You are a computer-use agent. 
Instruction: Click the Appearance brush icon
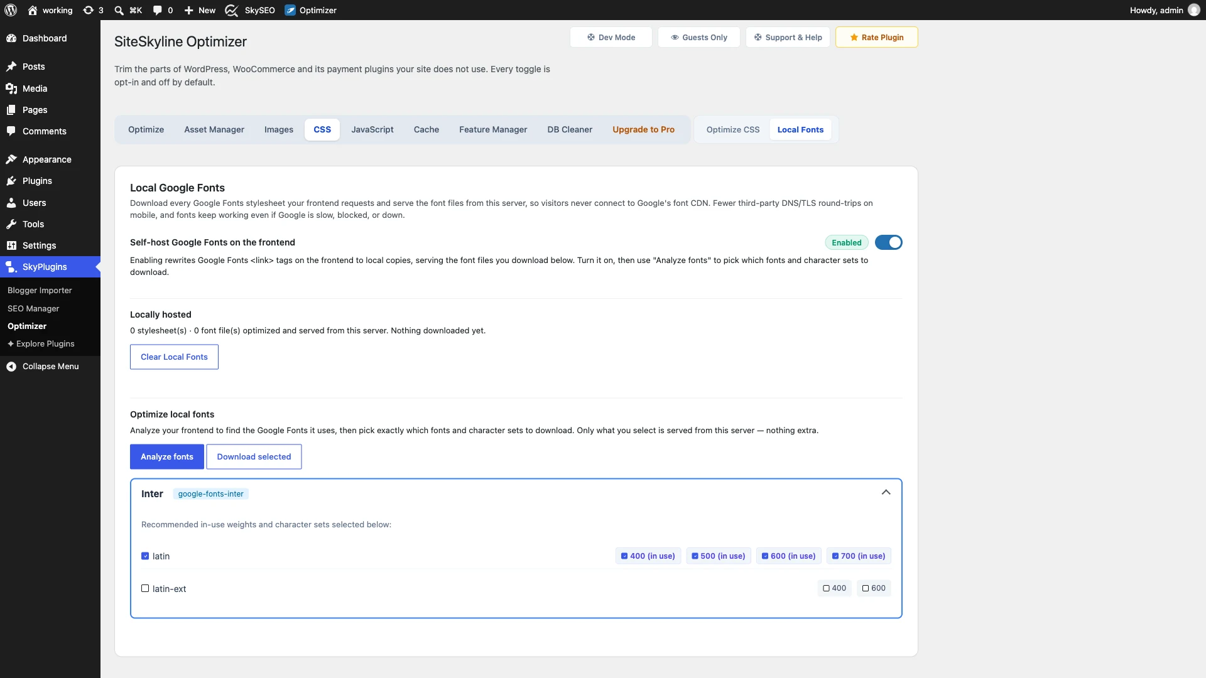pos(11,159)
